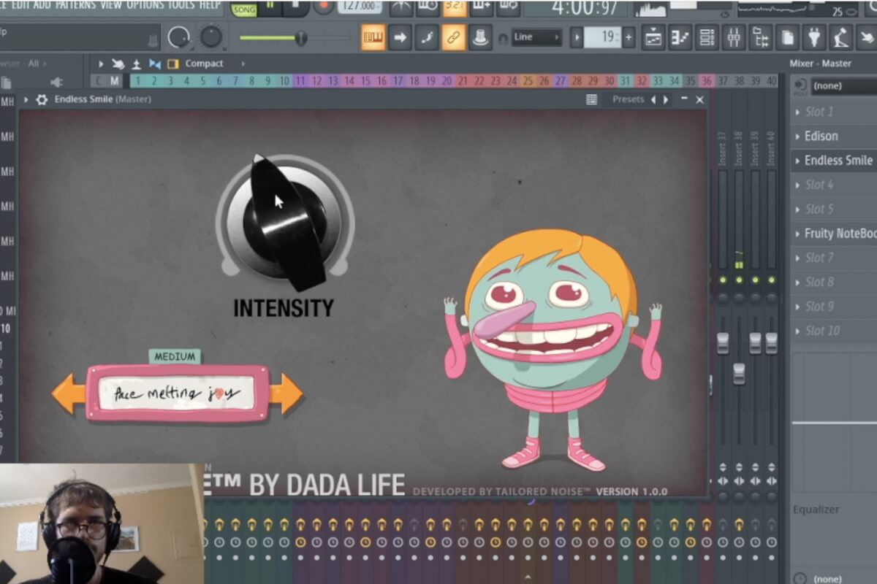This screenshot has width=877, height=584.
Task: Click the red record button
Action: point(324,7)
